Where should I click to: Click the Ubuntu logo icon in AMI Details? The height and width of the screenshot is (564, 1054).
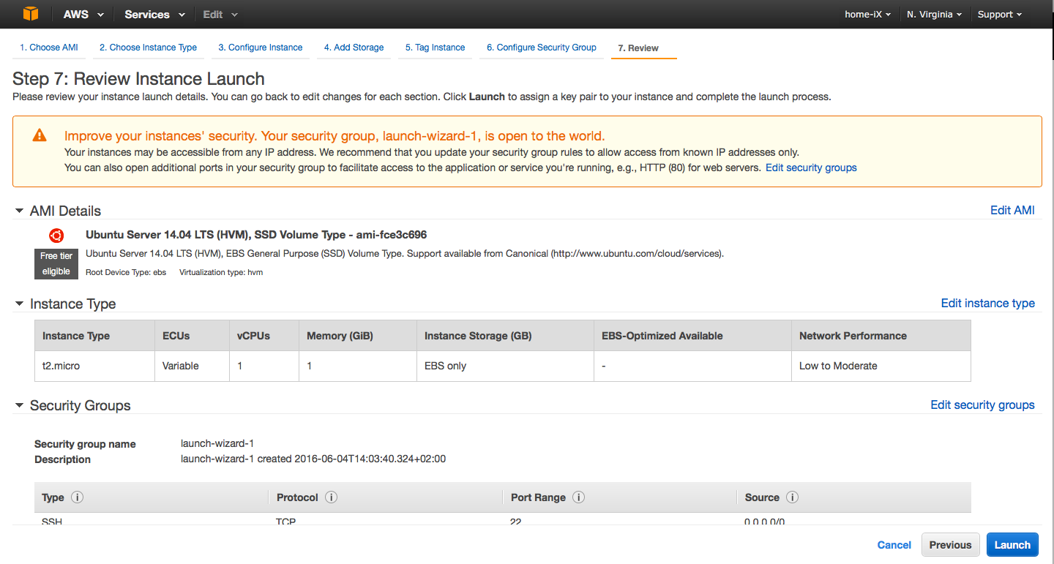tap(56, 236)
